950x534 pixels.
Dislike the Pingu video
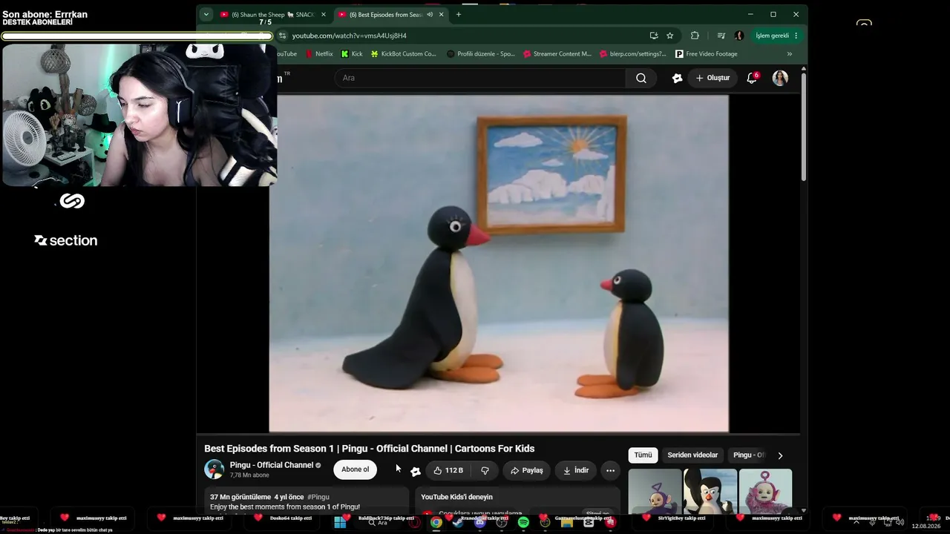(x=485, y=470)
